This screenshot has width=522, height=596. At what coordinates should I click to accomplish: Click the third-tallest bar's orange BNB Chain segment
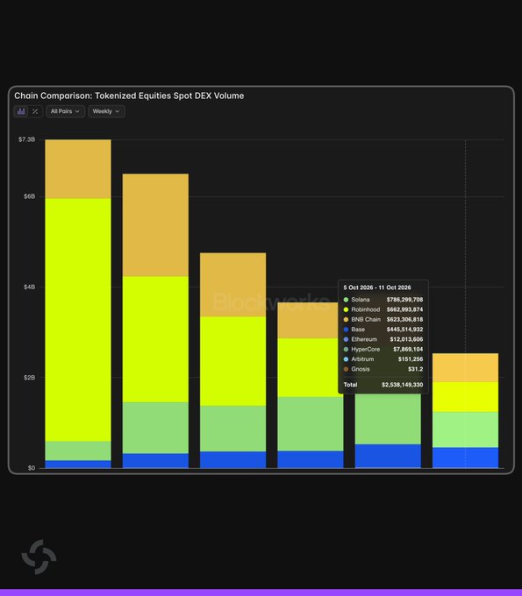tap(233, 285)
